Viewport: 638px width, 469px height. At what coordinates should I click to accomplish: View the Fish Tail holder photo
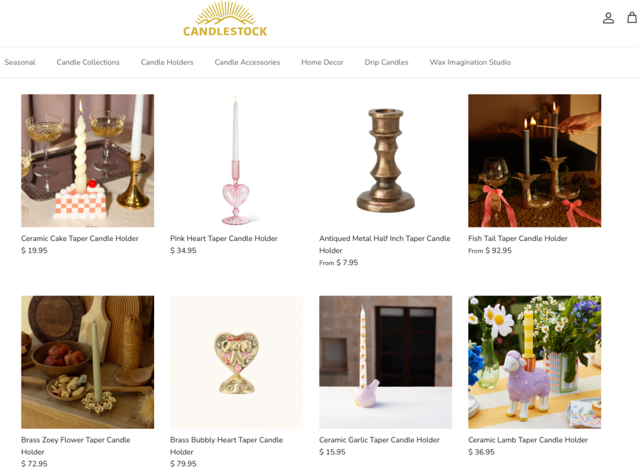[x=534, y=161]
